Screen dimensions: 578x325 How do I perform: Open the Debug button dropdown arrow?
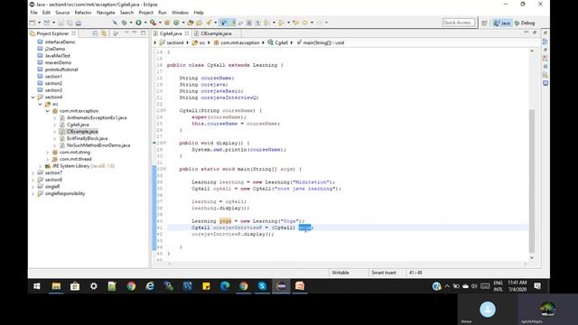(131, 23)
